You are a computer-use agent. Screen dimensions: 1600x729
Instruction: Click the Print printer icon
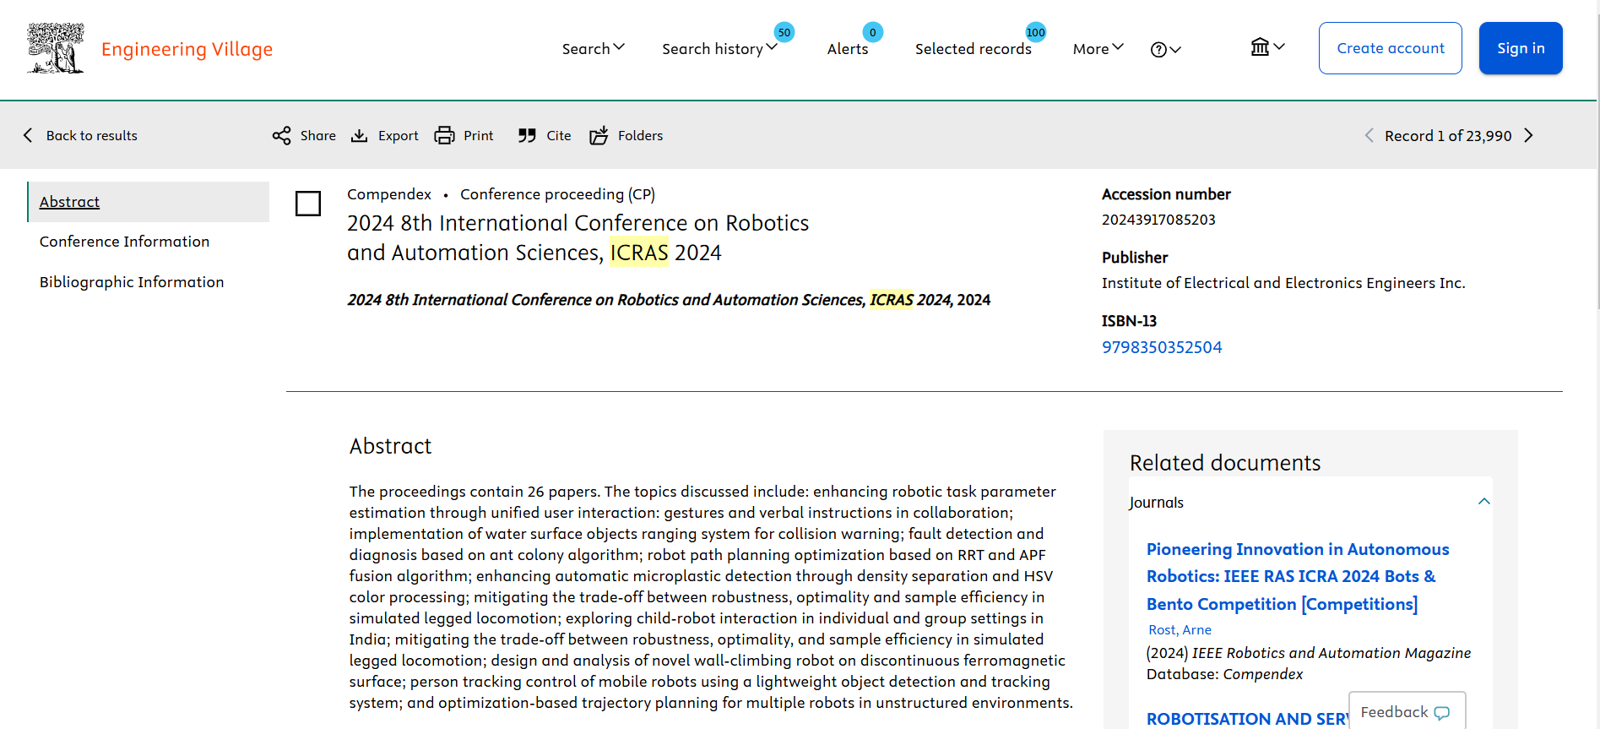pos(444,136)
